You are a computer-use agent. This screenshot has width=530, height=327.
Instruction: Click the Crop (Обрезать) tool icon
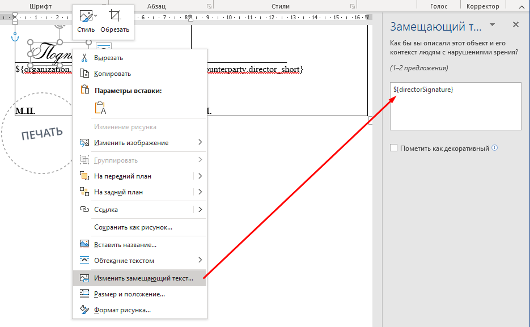[115, 17]
